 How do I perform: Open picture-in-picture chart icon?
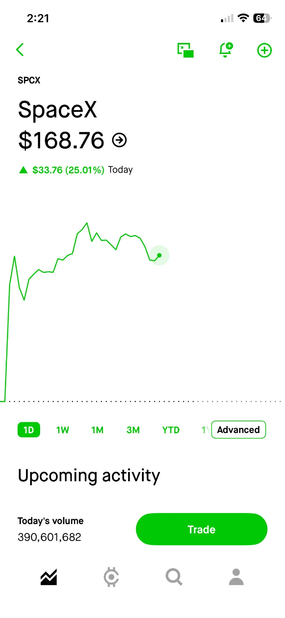(x=186, y=50)
